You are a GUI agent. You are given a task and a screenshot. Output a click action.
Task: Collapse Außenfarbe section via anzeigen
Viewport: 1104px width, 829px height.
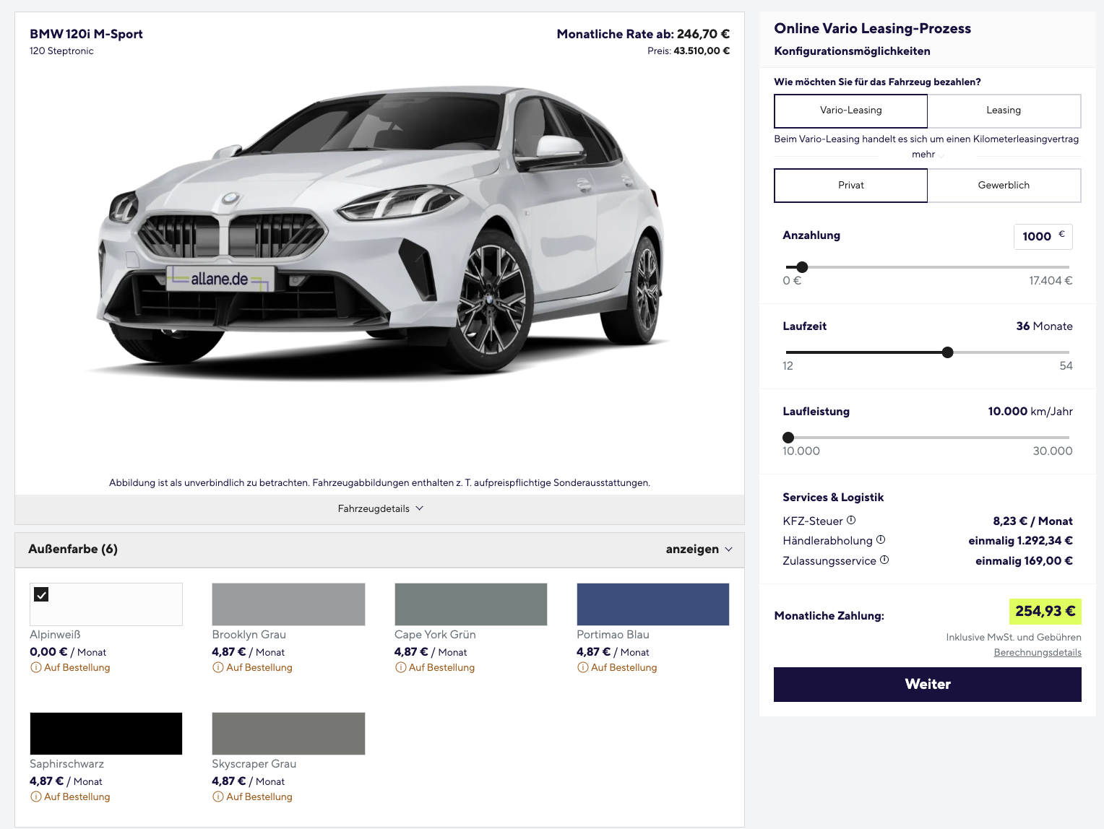699,550
